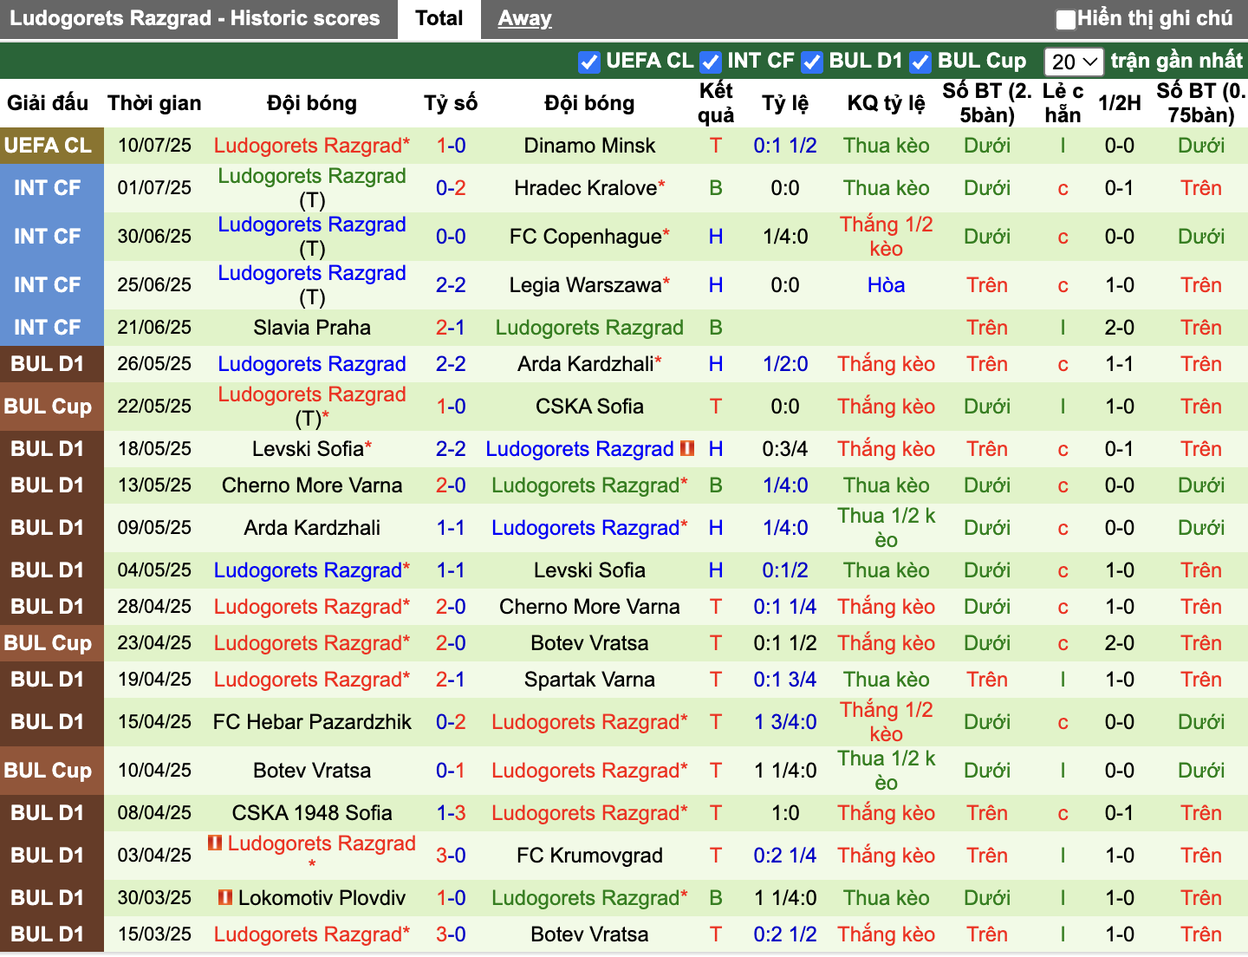Click the 1-0 score against Dinamo Minsk
This screenshot has height=957, width=1248.
pos(451,146)
